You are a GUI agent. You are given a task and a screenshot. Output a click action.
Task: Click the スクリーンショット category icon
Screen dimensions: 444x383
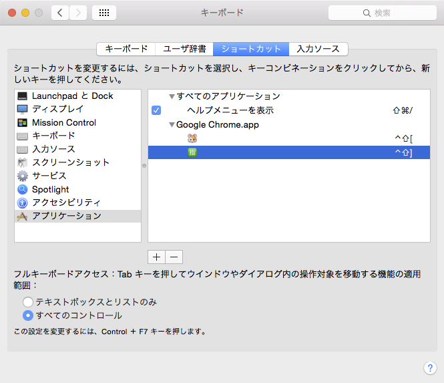(23, 162)
